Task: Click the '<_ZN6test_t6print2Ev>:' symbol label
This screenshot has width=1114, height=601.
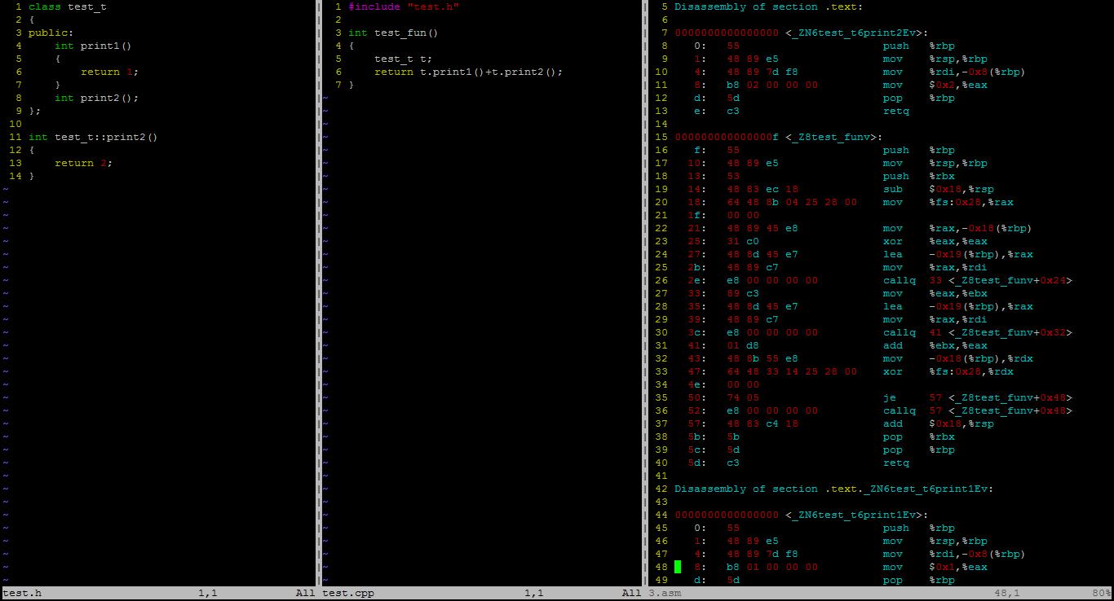Action: tap(856, 33)
